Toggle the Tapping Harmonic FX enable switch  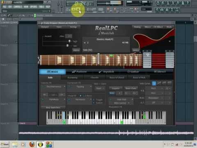pos(70,87)
